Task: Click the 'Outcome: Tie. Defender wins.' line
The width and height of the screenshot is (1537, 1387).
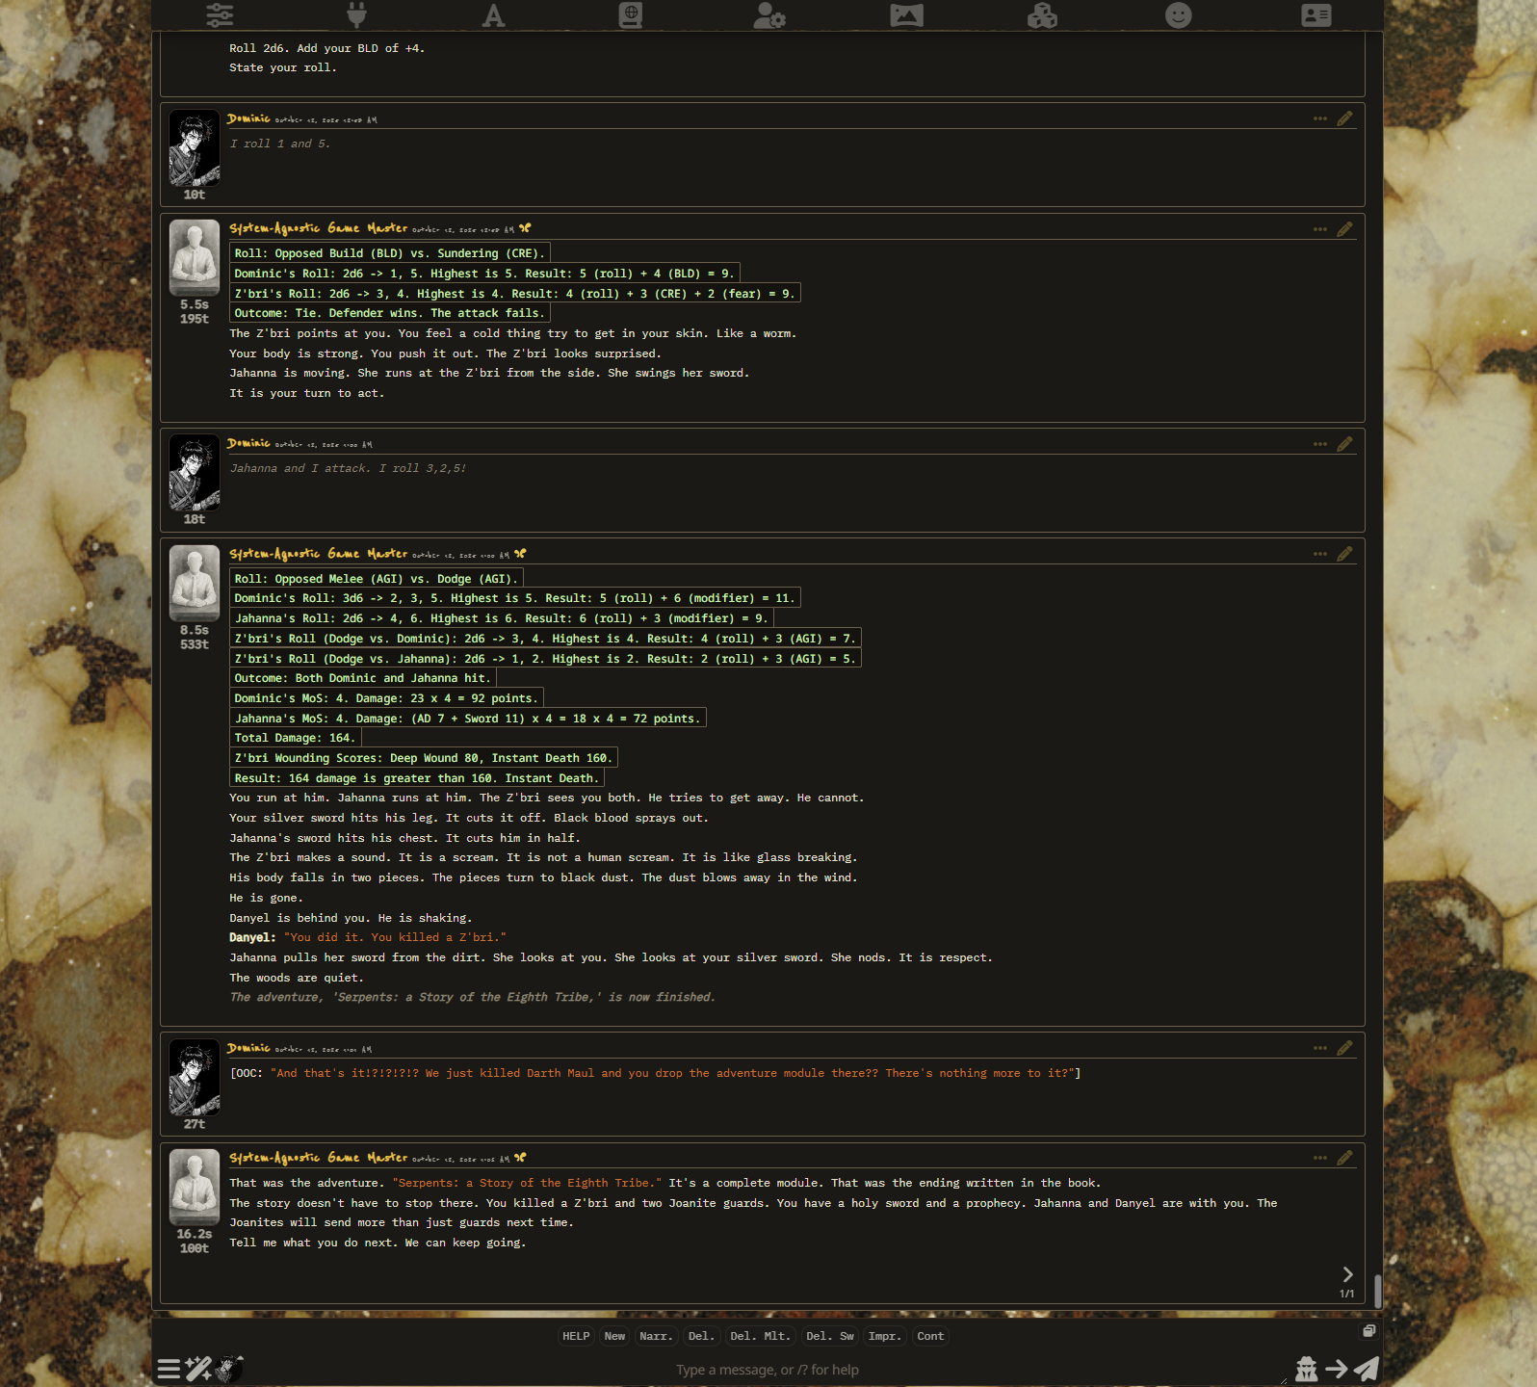Action: click(390, 313)
